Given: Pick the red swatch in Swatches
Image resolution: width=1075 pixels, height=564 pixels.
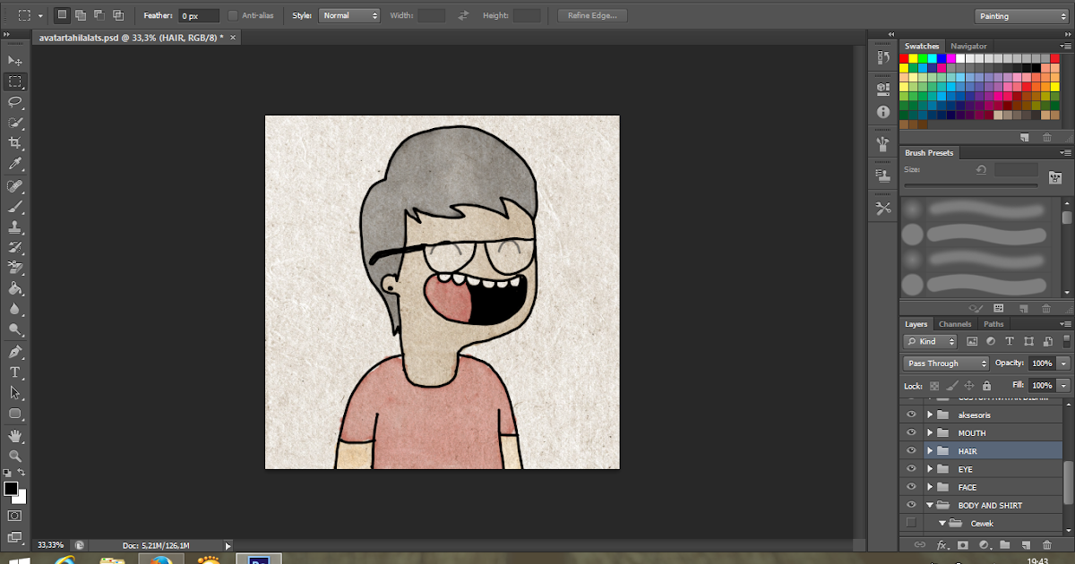Looking at the screenshot, I should 905,58.
